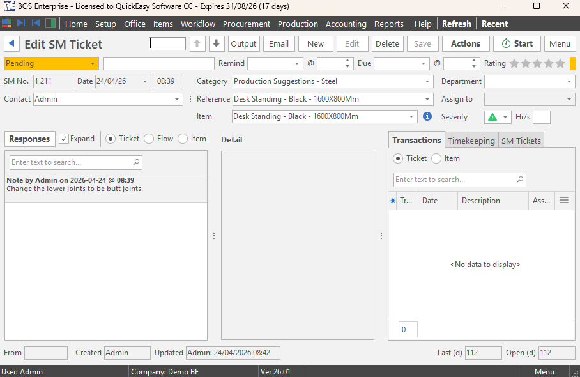Go back using the blue left arrow
The height and width of the screenshot is (377, 580).
[x=11, y=43]
